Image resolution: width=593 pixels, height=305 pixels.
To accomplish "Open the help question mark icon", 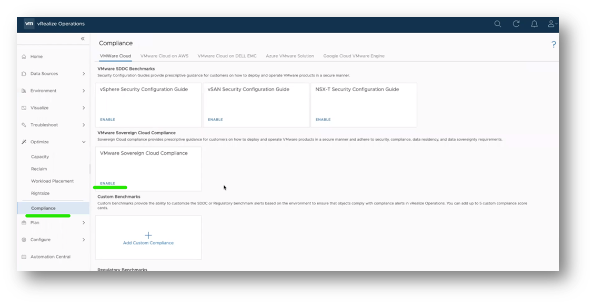I will (554, 44).
